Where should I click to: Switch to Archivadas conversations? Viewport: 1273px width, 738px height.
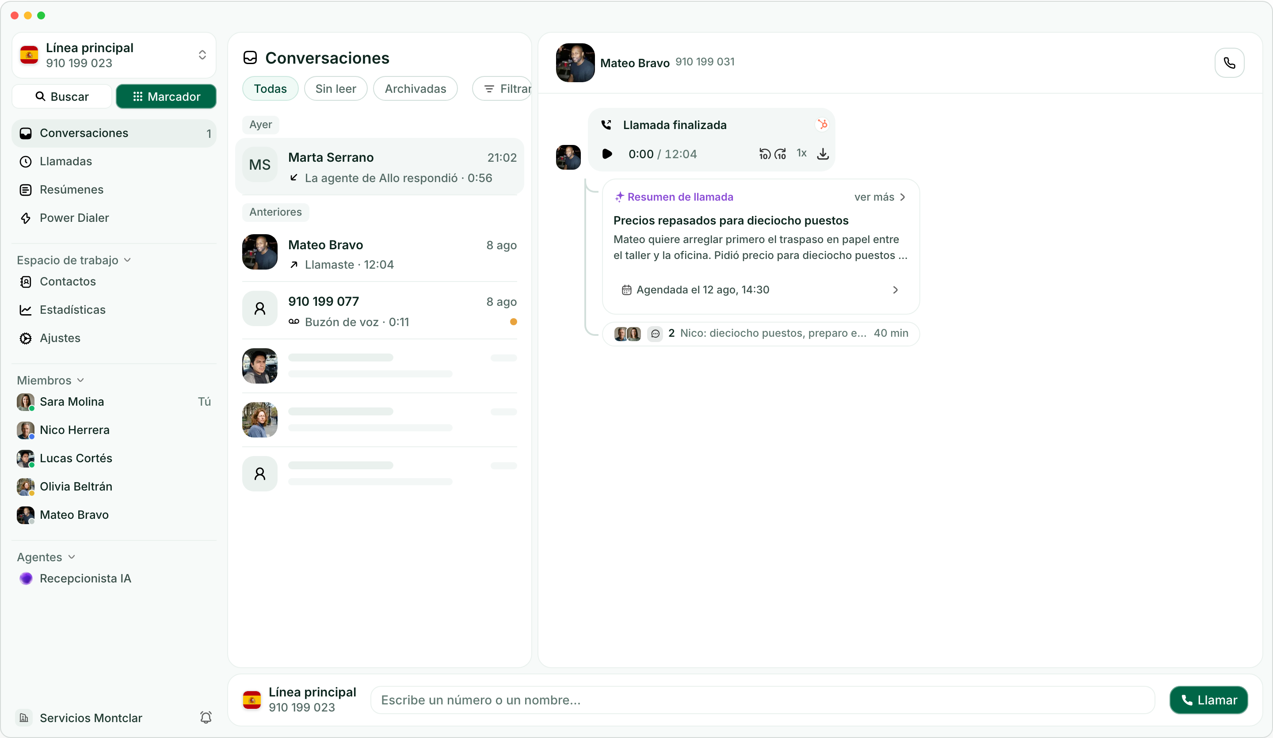[415, 89]
